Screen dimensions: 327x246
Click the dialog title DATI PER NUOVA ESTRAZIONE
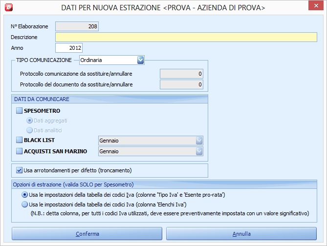click(x=163, y=8)
